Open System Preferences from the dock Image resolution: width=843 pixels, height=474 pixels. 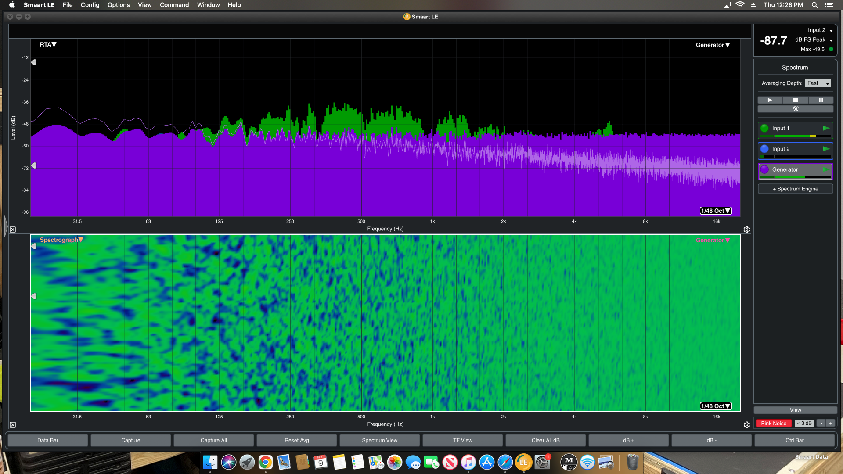coord(542,462)
